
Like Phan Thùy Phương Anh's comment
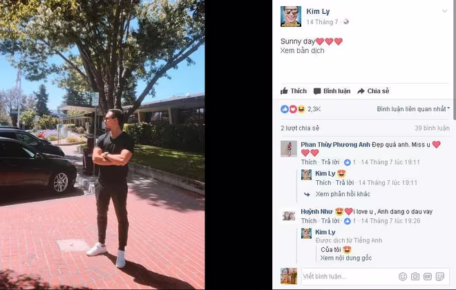[x=309, y=162]
